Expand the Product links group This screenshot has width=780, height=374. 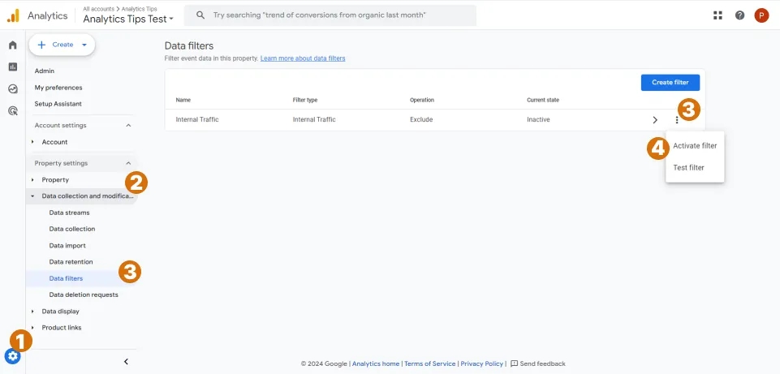point(32,328)
